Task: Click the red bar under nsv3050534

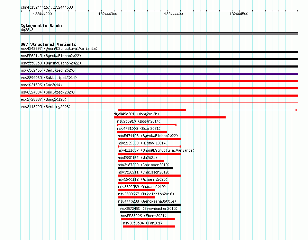Action: (x=149, y=226)
